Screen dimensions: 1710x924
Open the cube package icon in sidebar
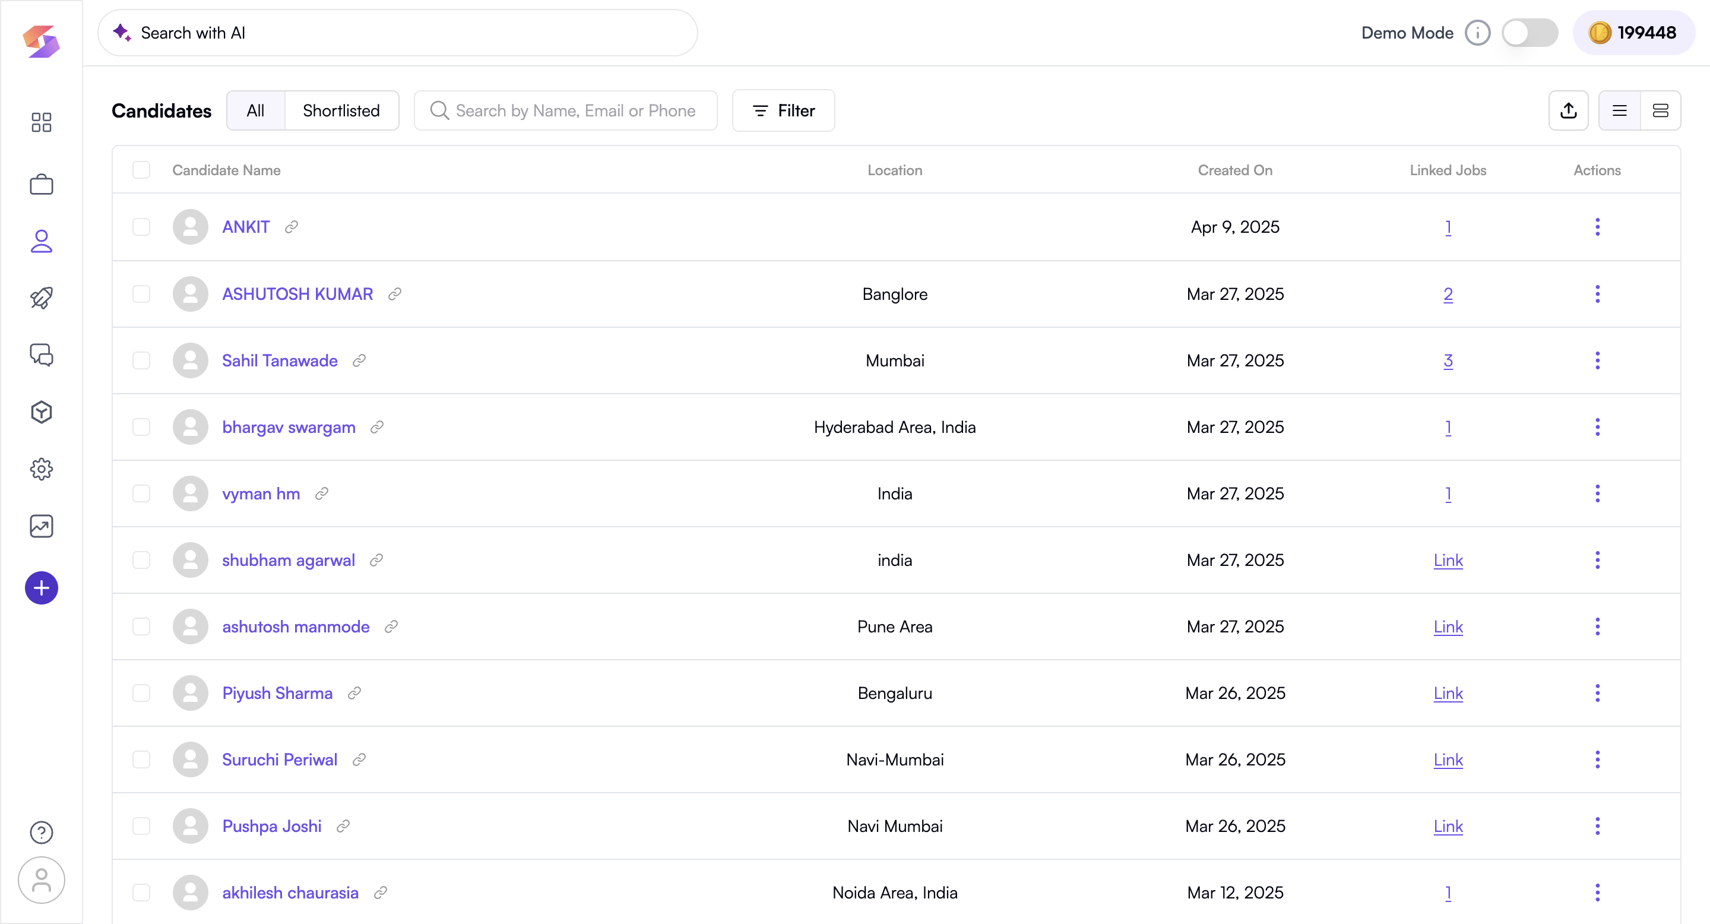point(41,412)
